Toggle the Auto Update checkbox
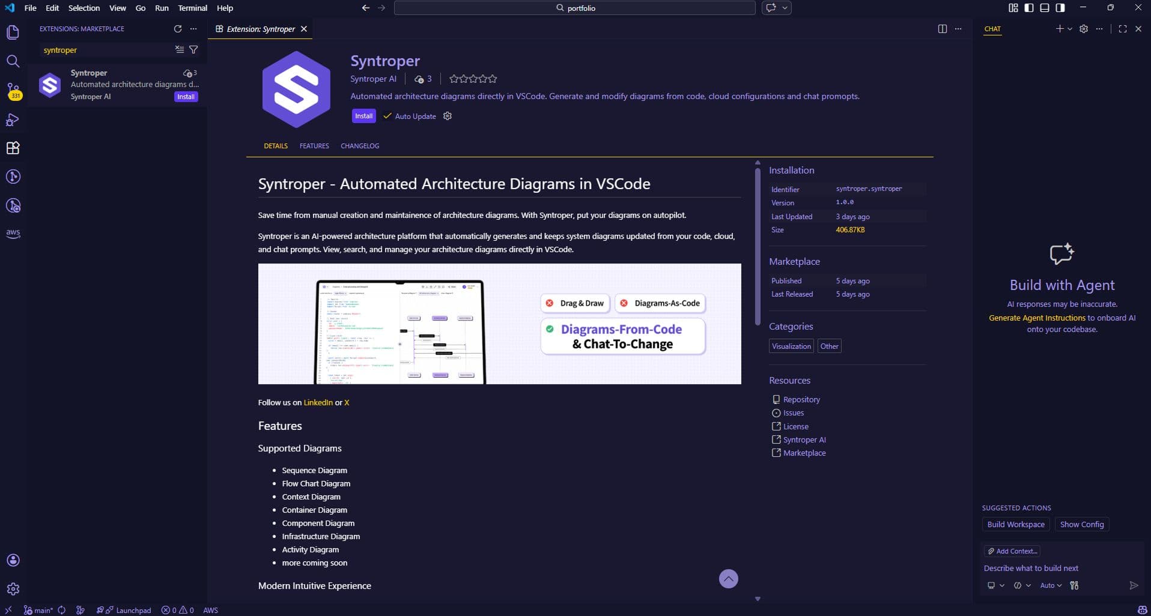The height and width of the screenshot is (616, 1151). 387,116
